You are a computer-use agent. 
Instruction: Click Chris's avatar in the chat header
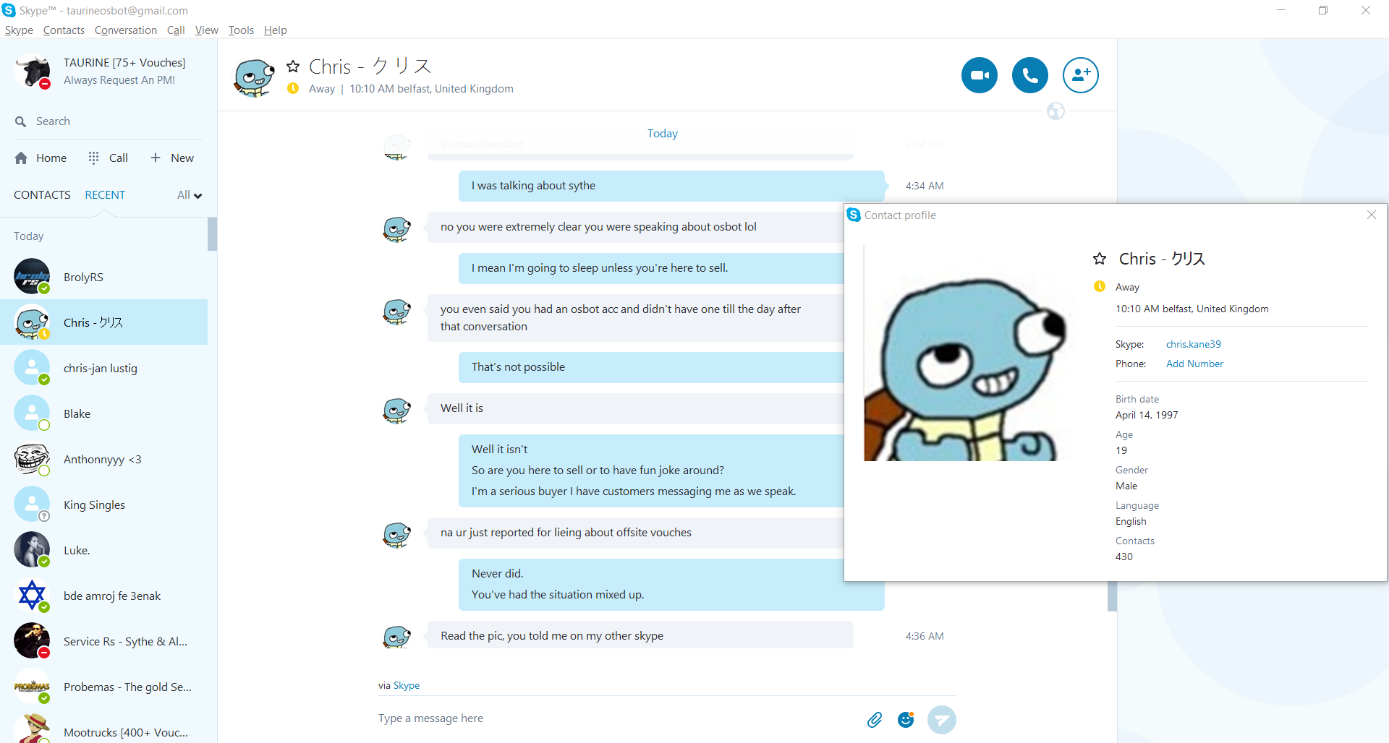point(254,77)
